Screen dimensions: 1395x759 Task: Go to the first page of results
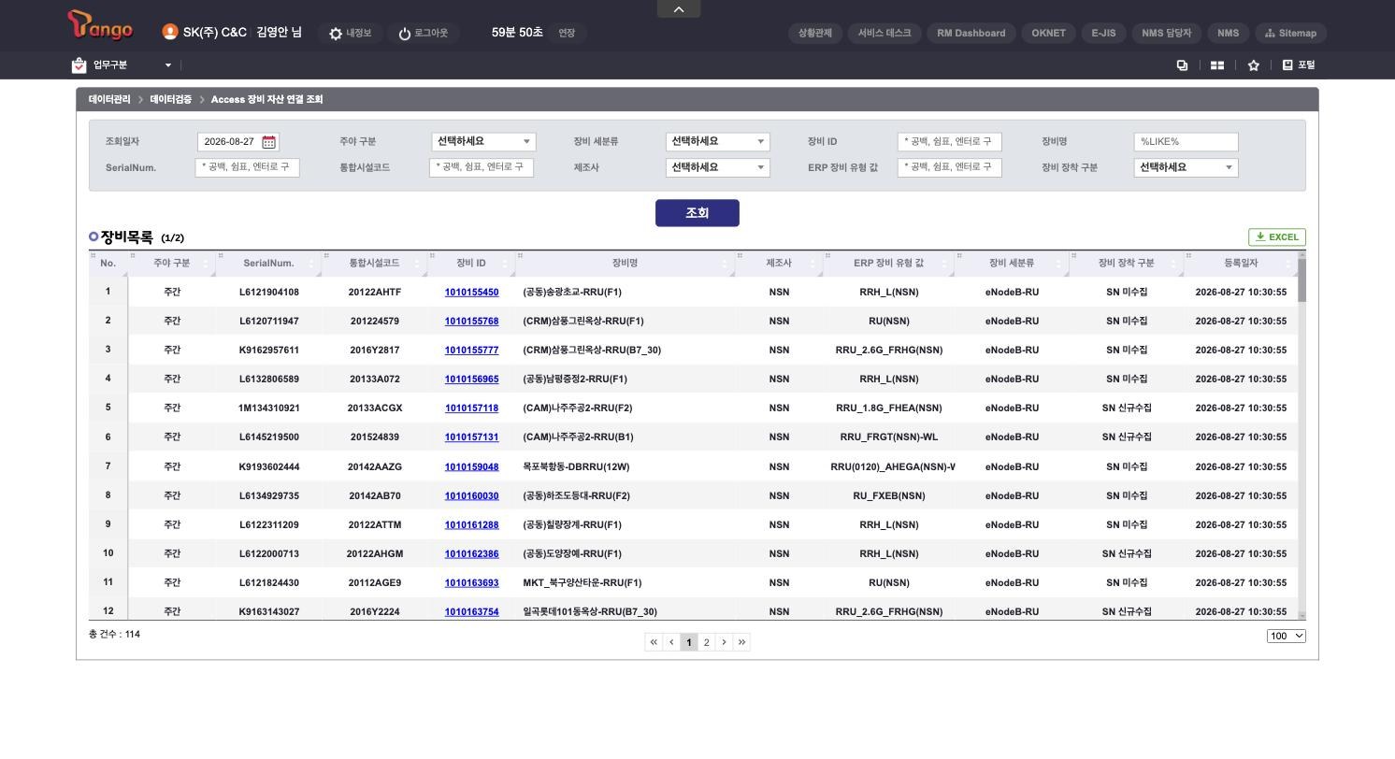654,642
